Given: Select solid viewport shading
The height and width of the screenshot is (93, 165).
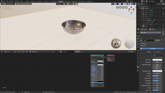Looking at the screenshot, I should 129,4.
